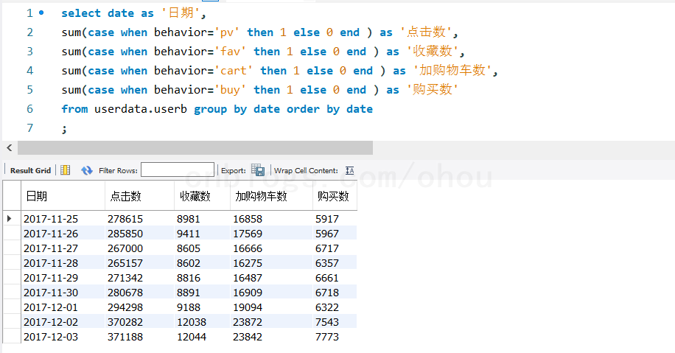Place cursor on 'userdata.userb' in line 6
The image size is (675, 353).
point(141,109)
